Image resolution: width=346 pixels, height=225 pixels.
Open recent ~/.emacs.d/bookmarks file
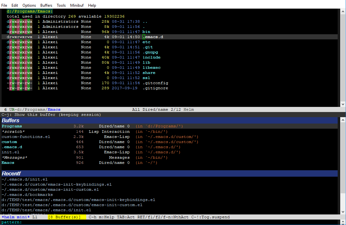(27, 195)
